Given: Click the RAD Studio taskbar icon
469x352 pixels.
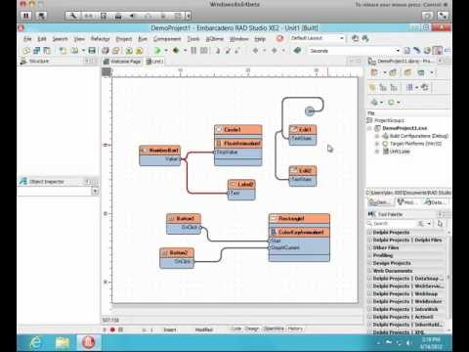Looking at the screenshot, I should [88, 342].
